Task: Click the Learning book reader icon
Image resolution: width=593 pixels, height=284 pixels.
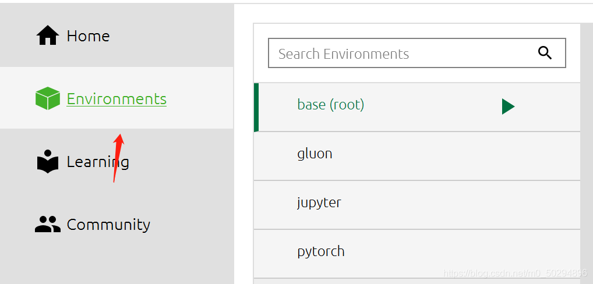Action: (48, 162)
